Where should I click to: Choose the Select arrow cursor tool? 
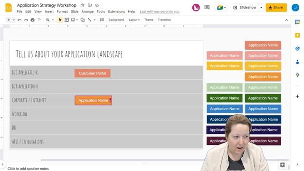coord(60,20)
